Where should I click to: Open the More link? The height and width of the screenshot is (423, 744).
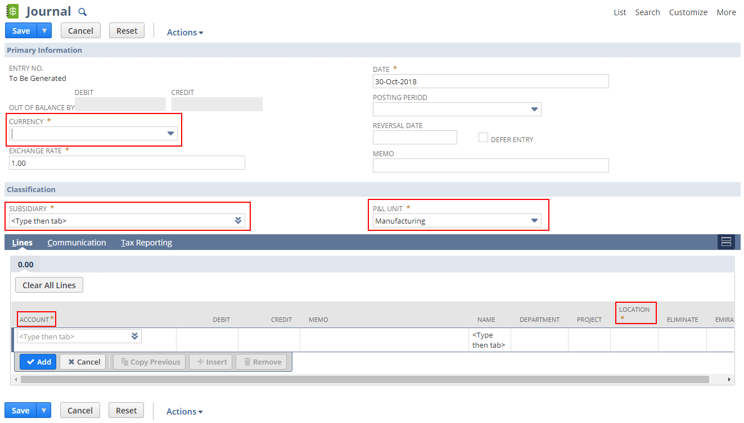point(726,12)
